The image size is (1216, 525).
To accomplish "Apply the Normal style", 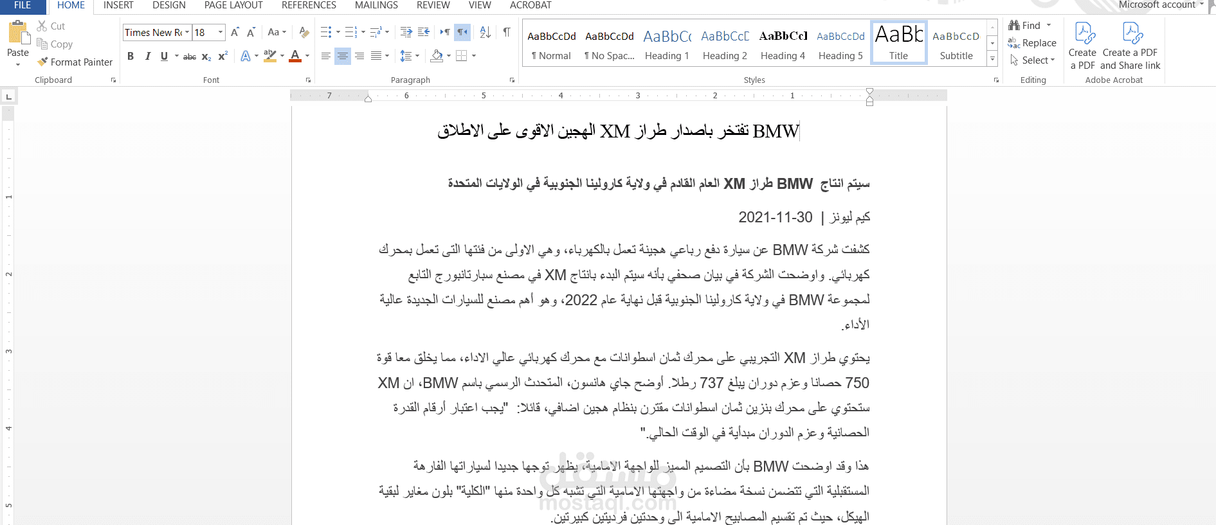I will pyautogui.click(x=552, y=43).
